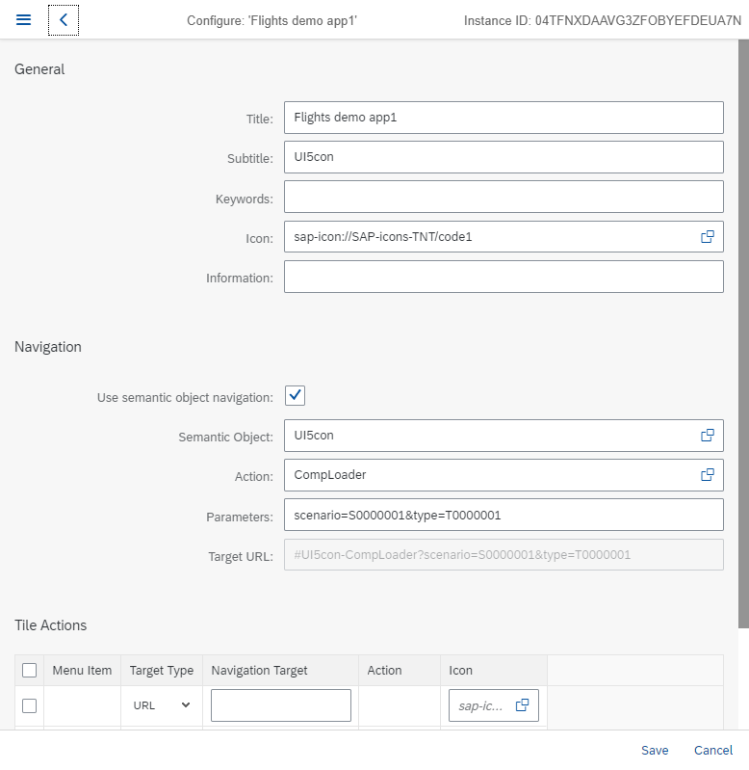Screen dimensions: 749x770
Task: Focus the Title input field
Action: 503,118
